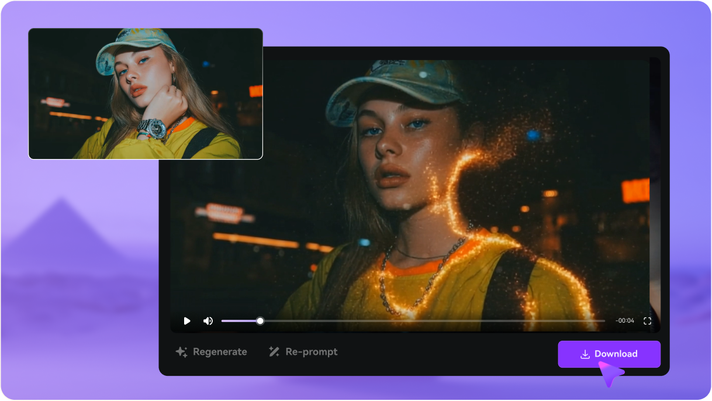Select the magic wand icon beside Re-prompt
This screenshot has width=712, height=401.
pos(273,351)
